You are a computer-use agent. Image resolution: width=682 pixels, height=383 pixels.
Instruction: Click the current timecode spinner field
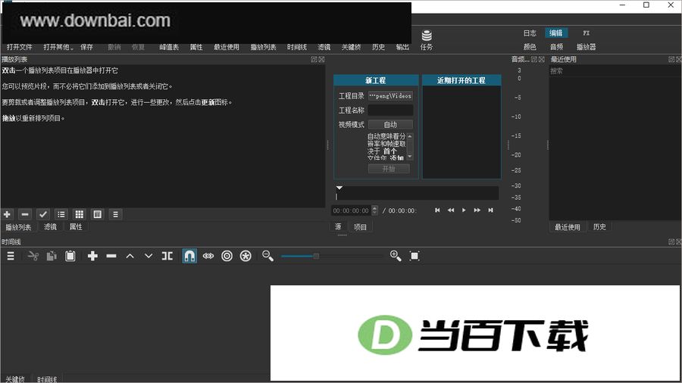(x=354, y=210)
